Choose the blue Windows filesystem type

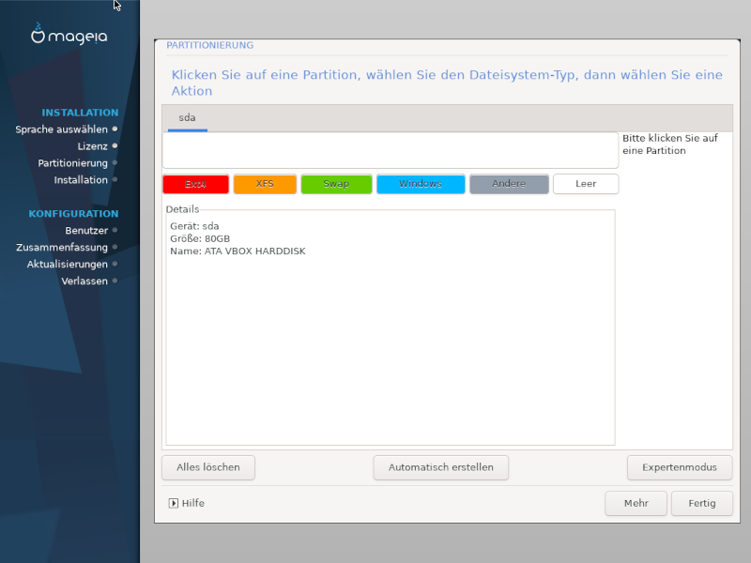(421, 184)
